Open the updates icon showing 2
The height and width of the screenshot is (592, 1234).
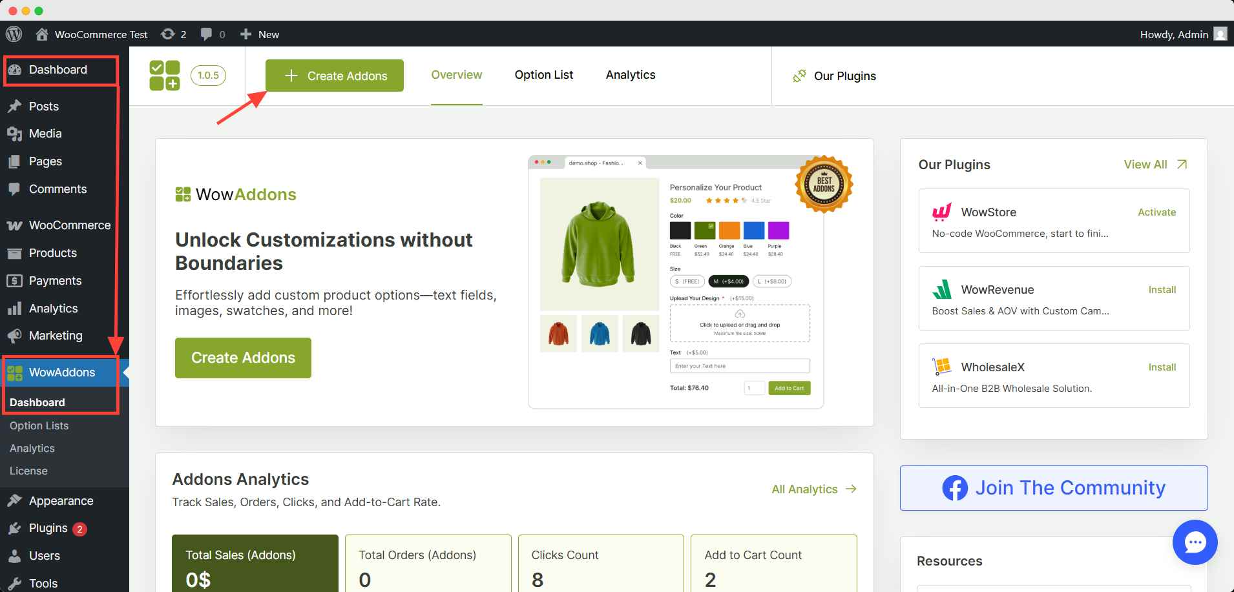point(174,34)
